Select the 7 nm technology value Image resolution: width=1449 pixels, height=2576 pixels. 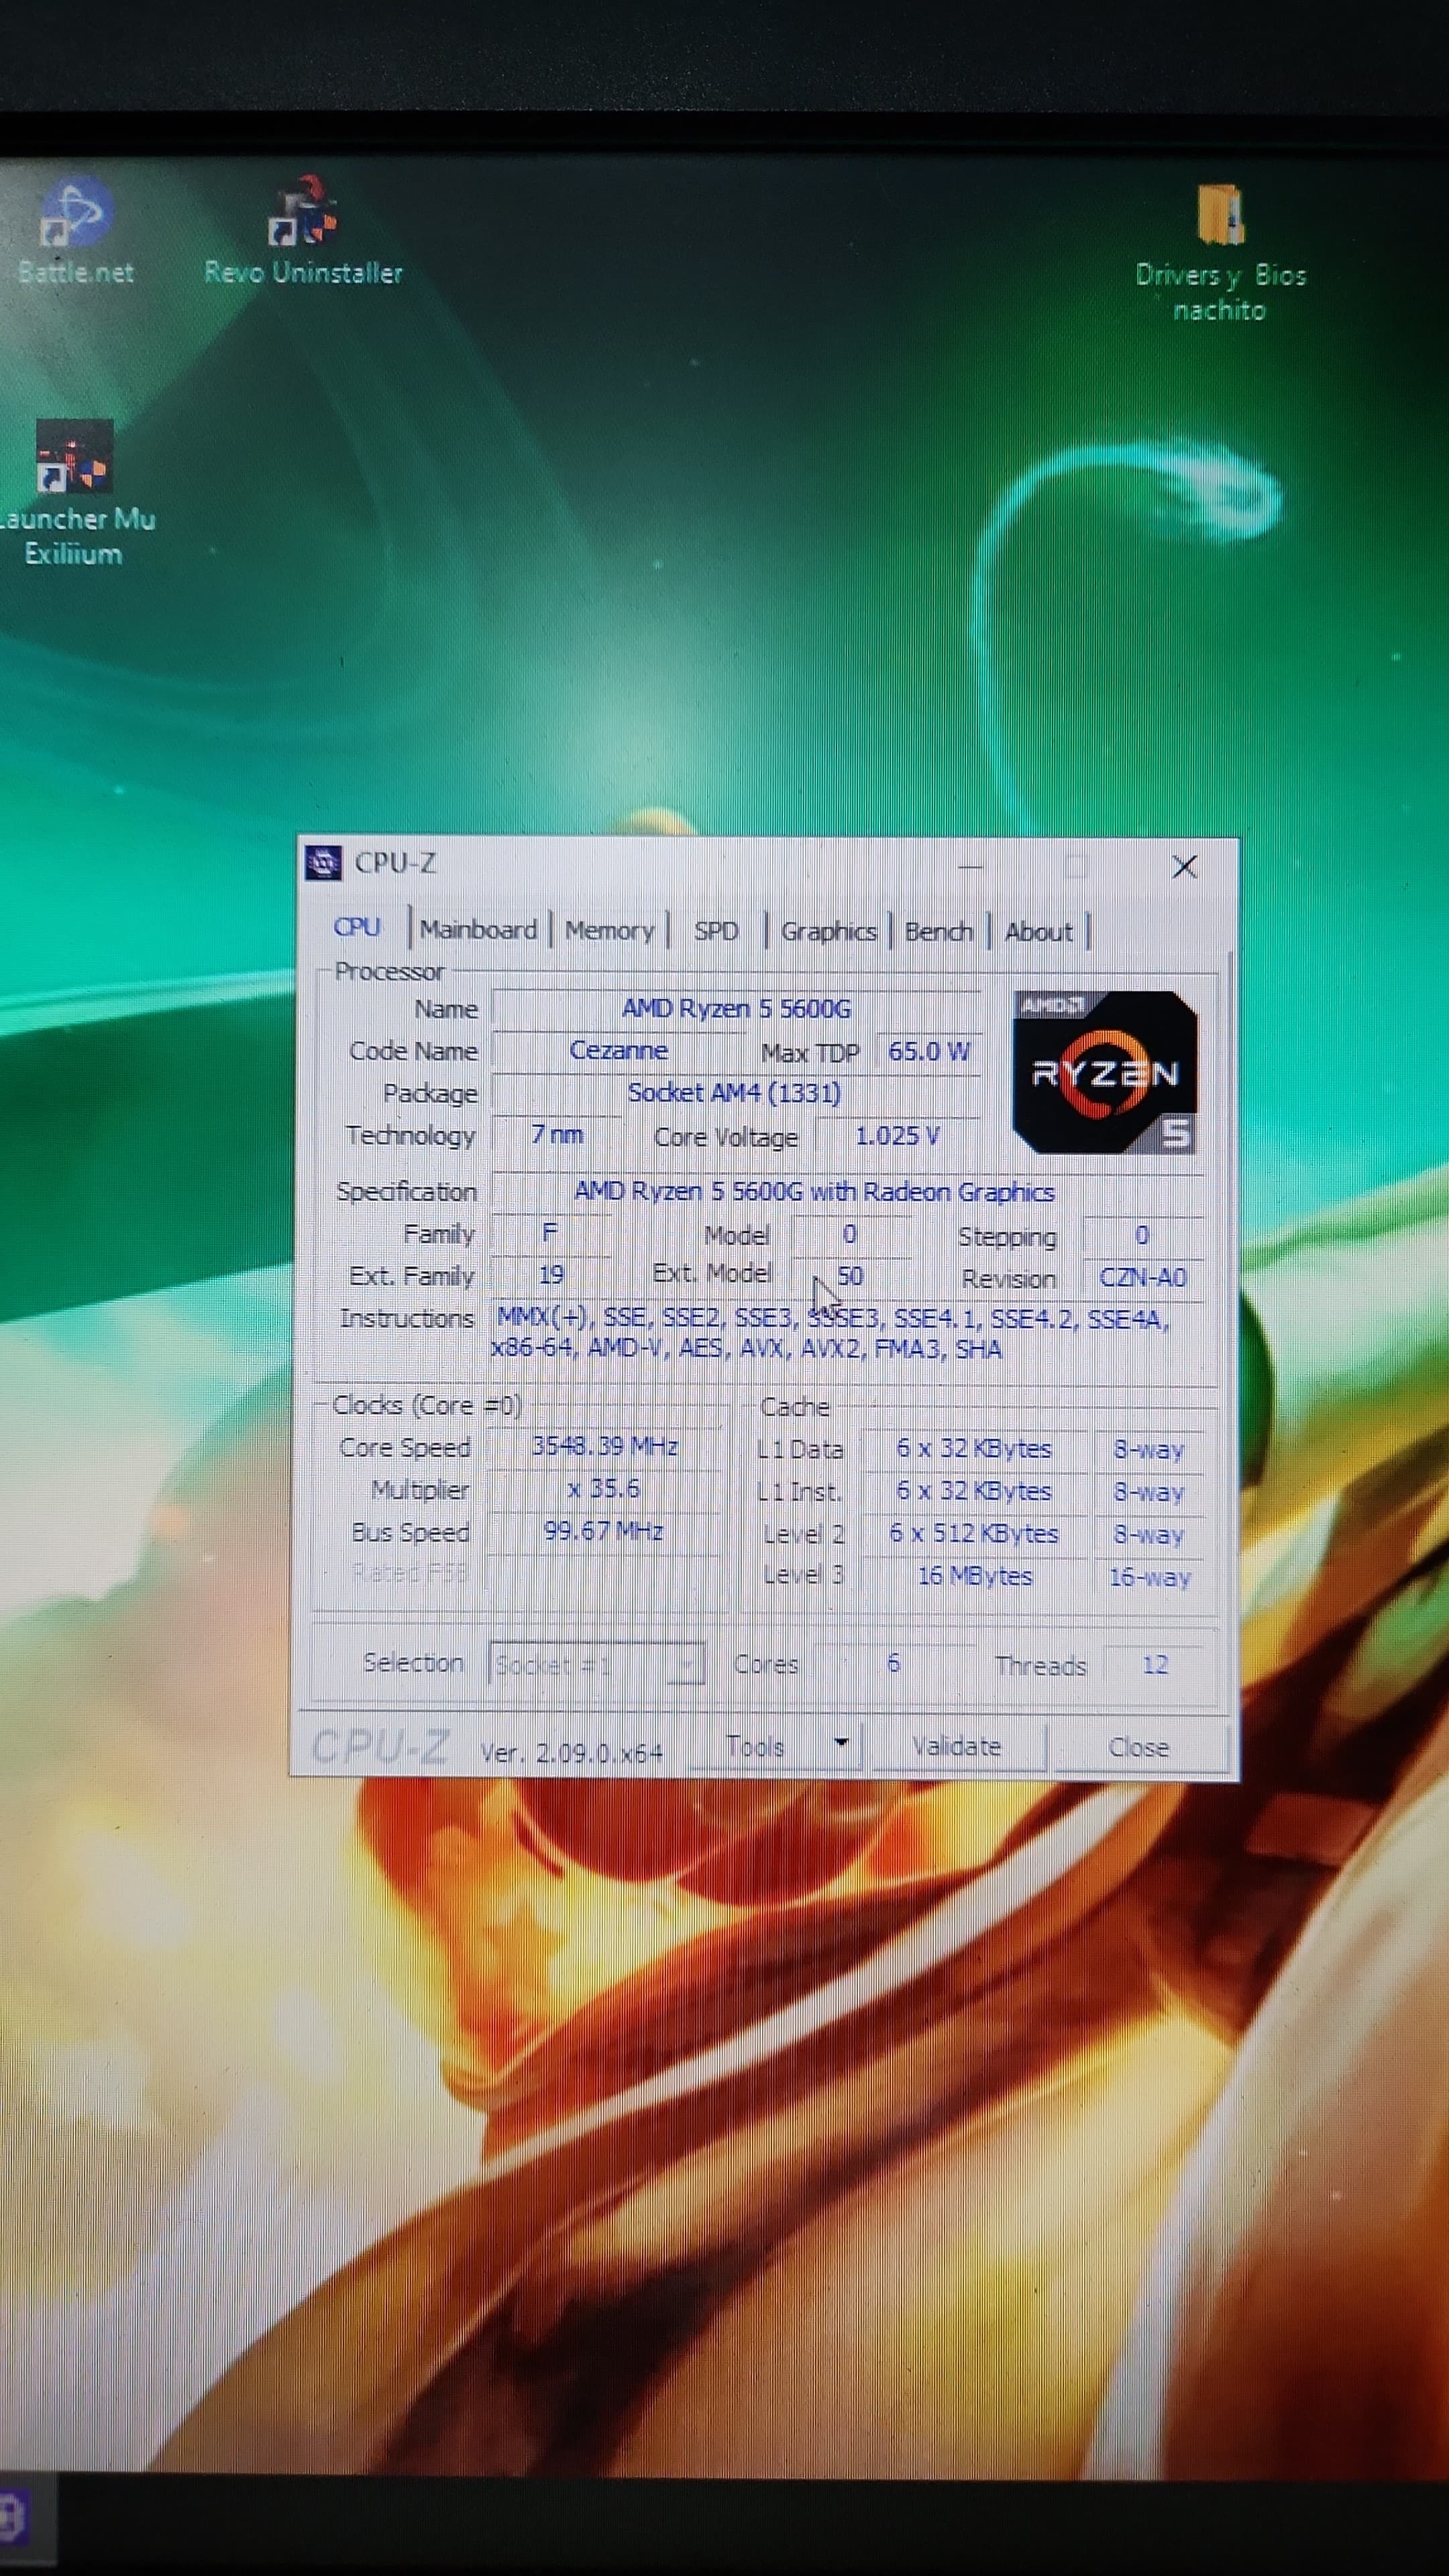tap(556, 1134)
